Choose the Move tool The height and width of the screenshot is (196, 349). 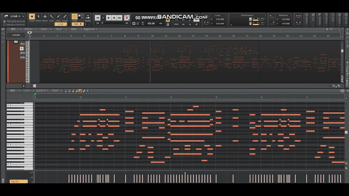pos(45,17)
